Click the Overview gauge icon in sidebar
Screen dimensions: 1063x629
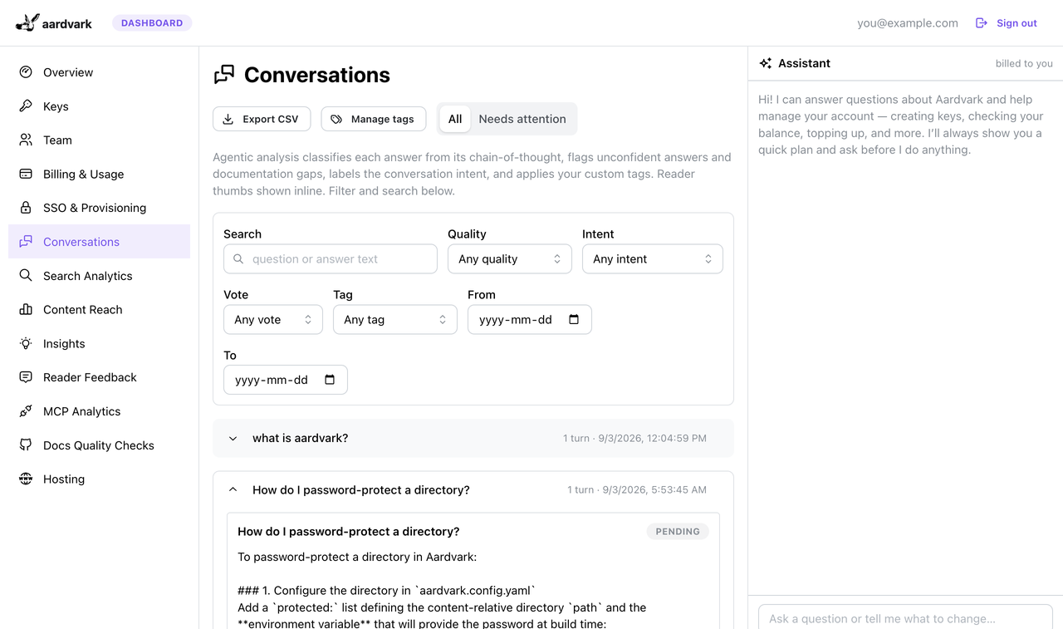(x=26, y=72)
